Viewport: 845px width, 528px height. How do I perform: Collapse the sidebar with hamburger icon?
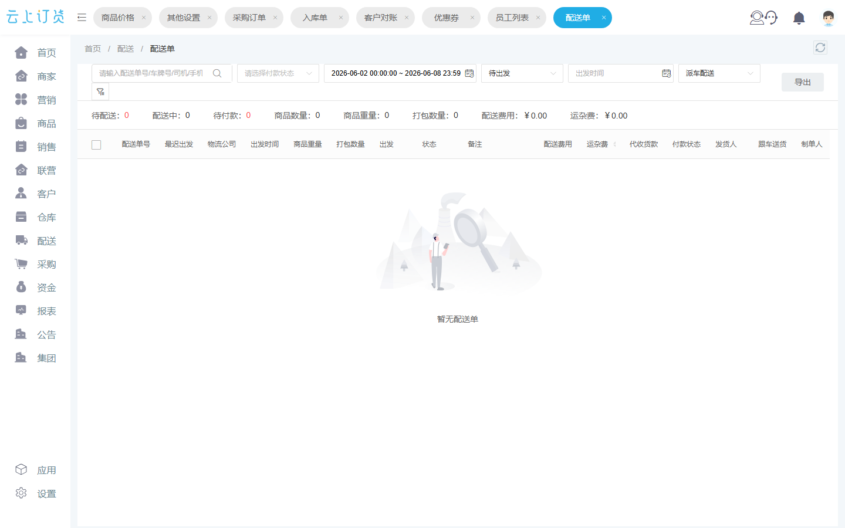[x=82, y=18]
